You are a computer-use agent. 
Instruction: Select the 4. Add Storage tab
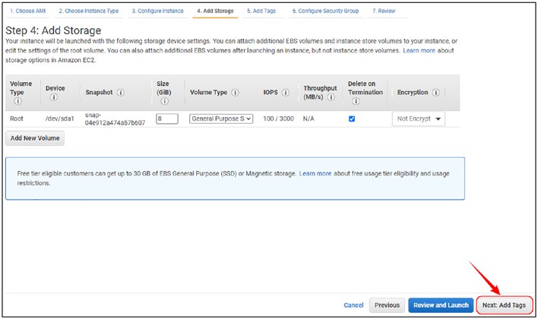click(x=215, y=11)
